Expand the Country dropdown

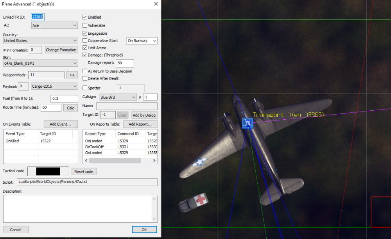coord(41,41)
